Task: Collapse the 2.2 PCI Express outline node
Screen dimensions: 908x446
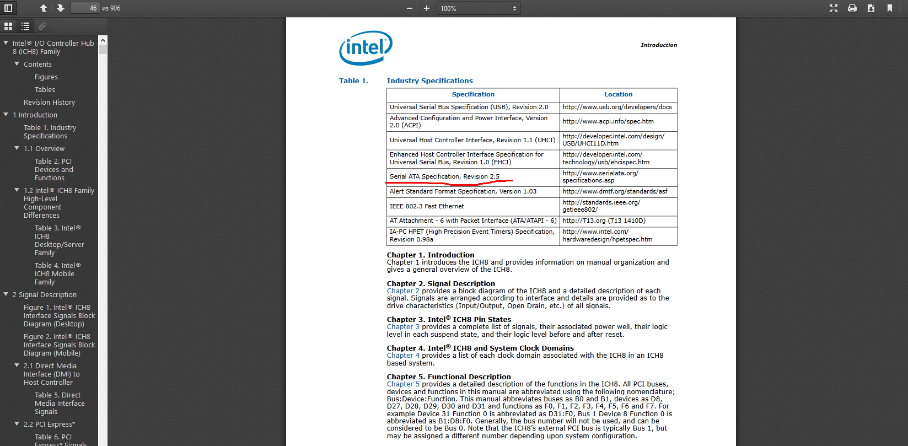Action: tap(17, 424)
